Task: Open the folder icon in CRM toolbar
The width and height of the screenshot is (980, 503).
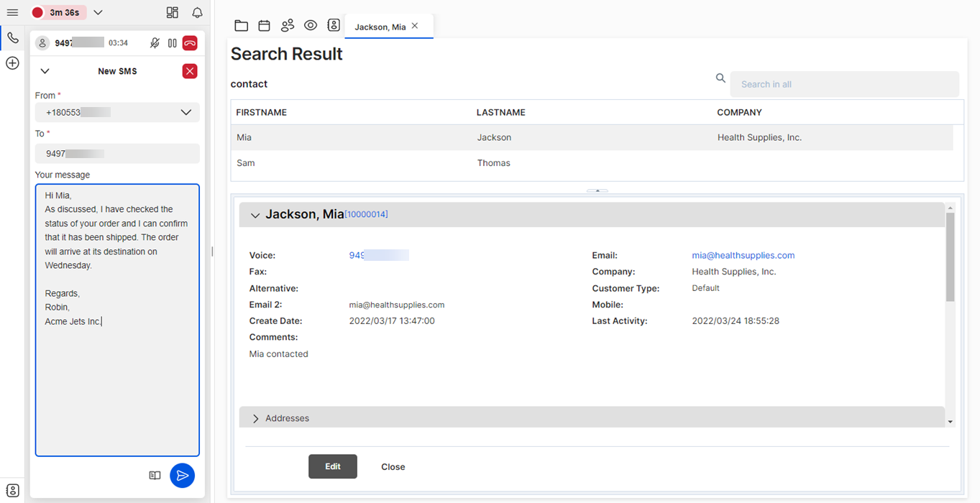Action: 242,26
